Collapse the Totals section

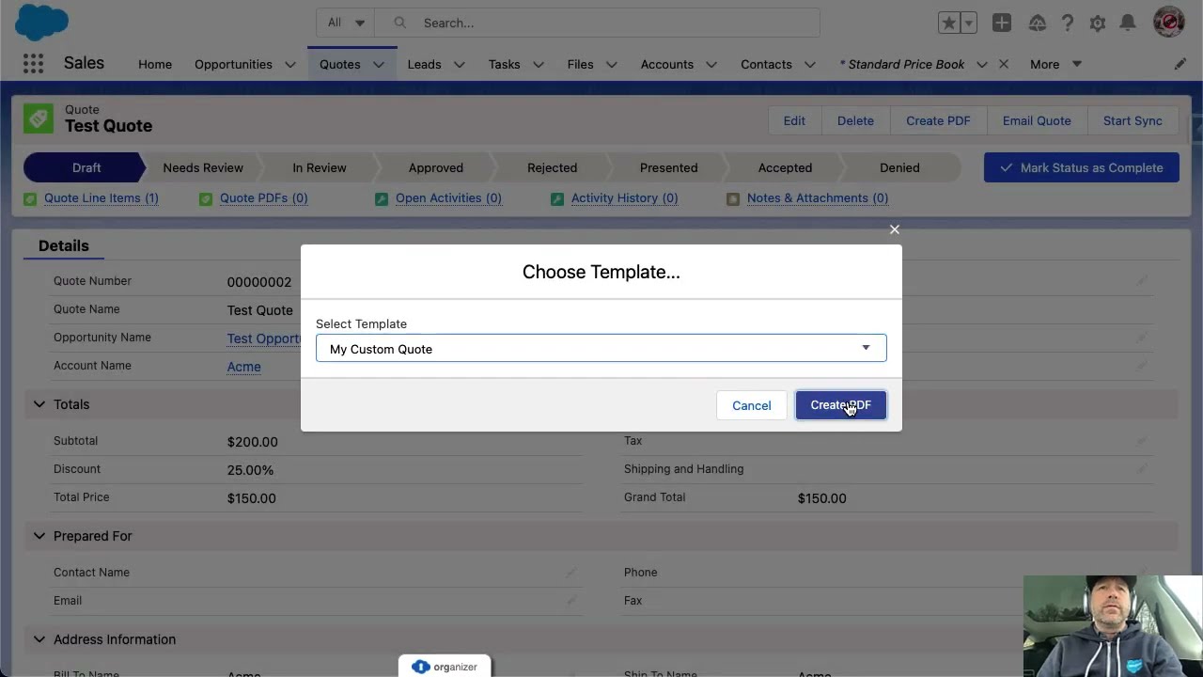(39, 404)
